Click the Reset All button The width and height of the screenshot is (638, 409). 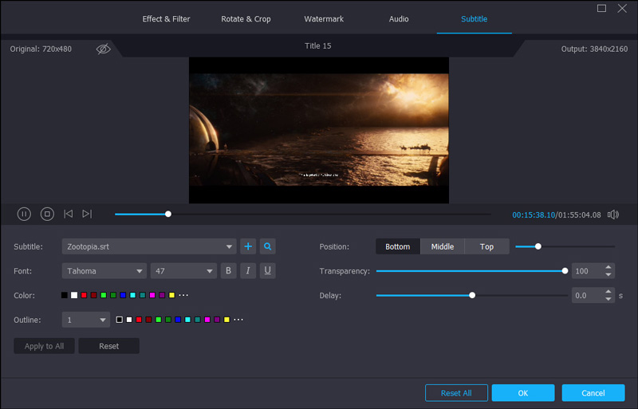(x=456, y=393)
